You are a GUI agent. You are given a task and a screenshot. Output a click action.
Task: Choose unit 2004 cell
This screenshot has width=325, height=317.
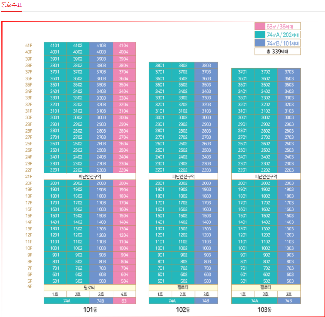[124, 183]
